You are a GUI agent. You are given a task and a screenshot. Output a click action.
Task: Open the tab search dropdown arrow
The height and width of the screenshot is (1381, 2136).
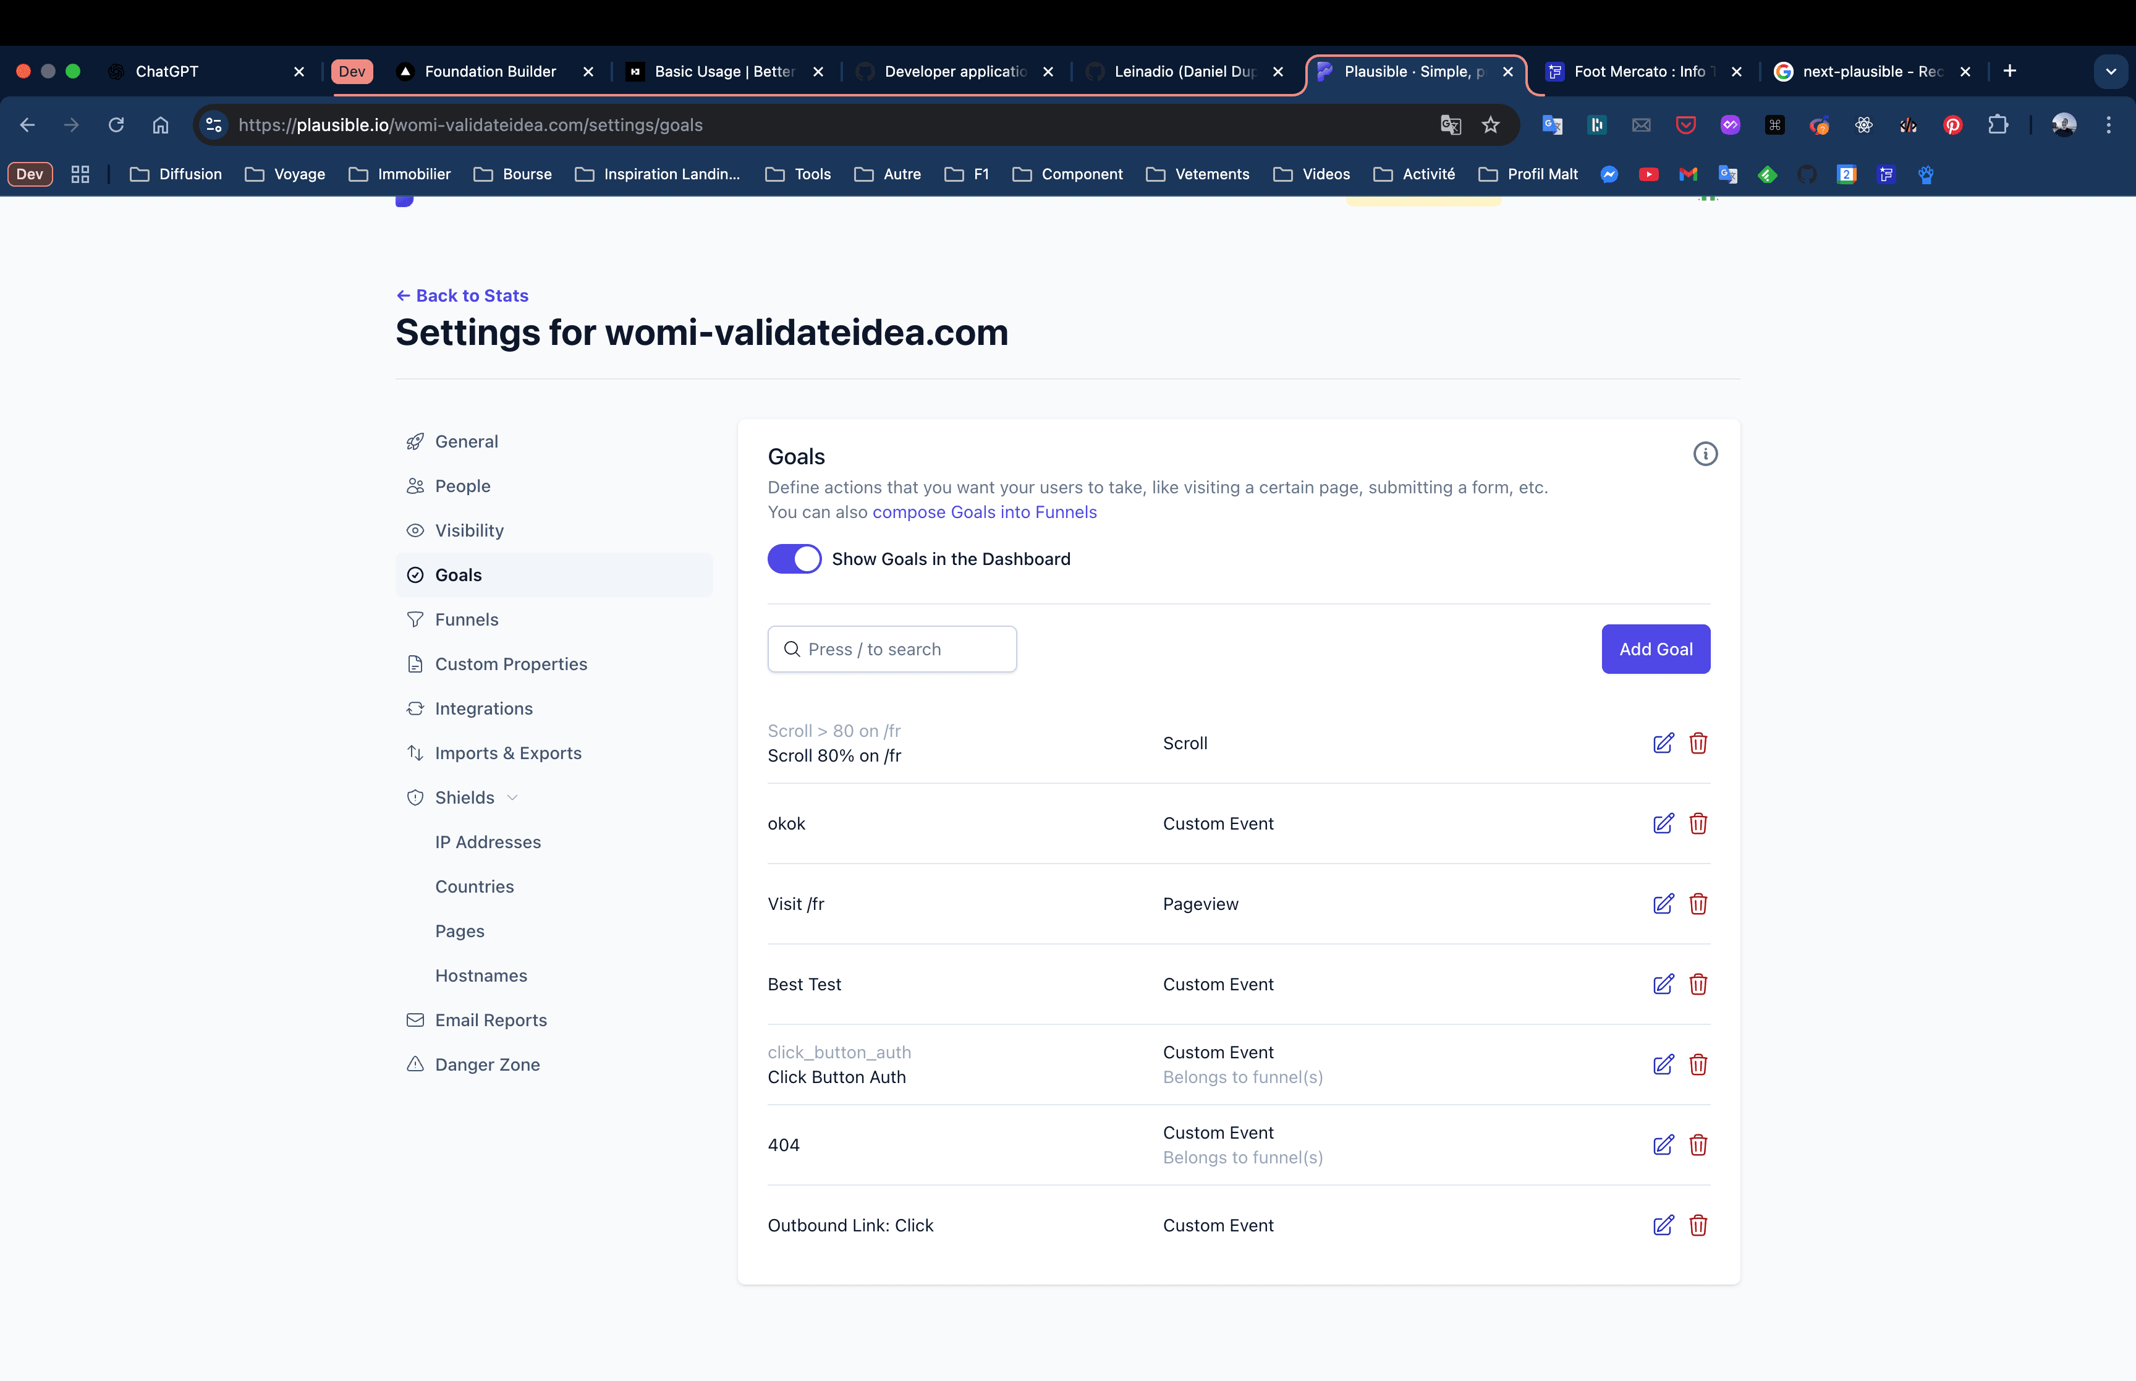click(2110, 72)
